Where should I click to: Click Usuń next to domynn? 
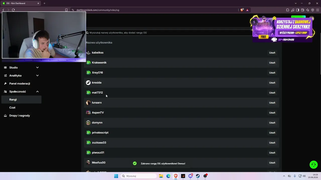point(272,122)
